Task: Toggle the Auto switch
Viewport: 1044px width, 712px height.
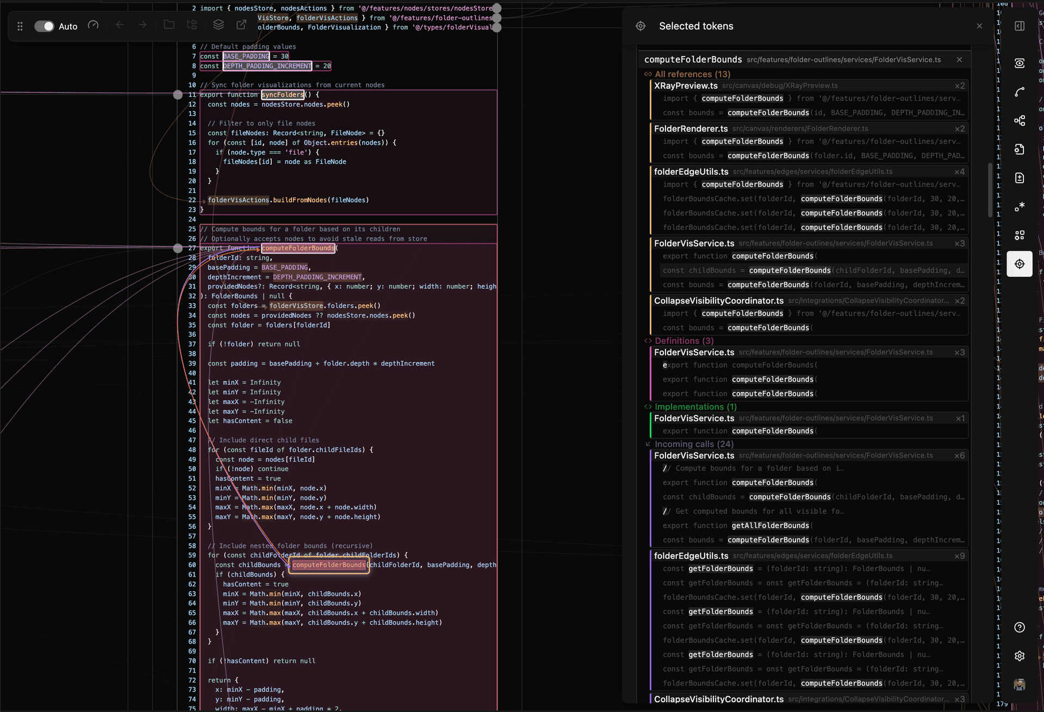Action: click(x=44, y=26)
